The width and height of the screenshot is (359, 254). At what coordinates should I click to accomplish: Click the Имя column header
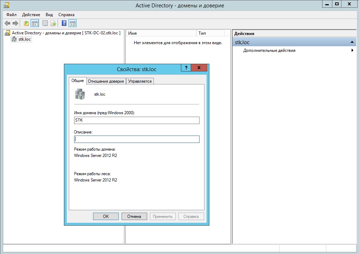(x=161, y=33)
